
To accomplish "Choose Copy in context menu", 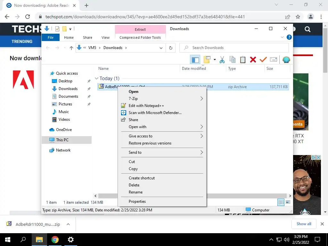I will point(162,169).
